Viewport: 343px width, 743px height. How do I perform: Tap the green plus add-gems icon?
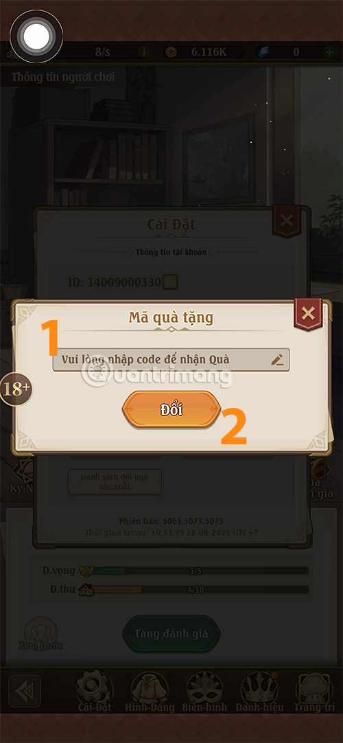click(329, 52)
